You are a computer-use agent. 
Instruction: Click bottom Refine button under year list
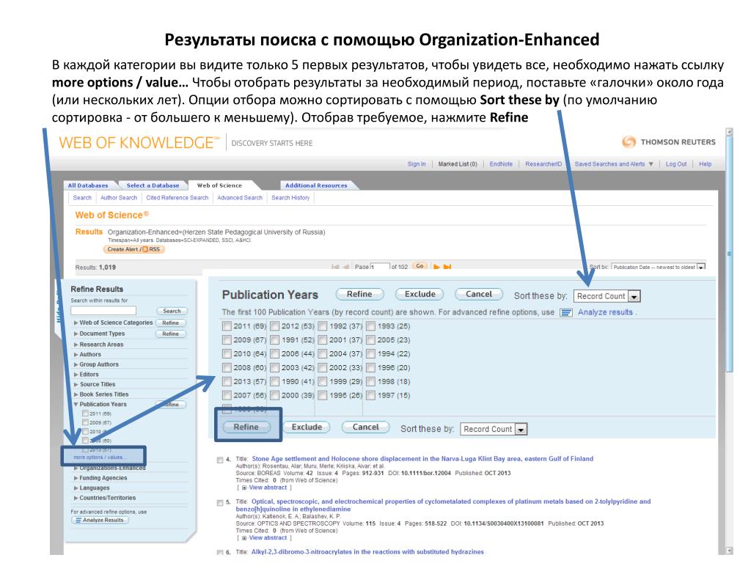[x=246, y=427]
